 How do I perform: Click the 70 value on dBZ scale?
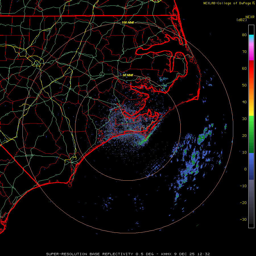244,51
